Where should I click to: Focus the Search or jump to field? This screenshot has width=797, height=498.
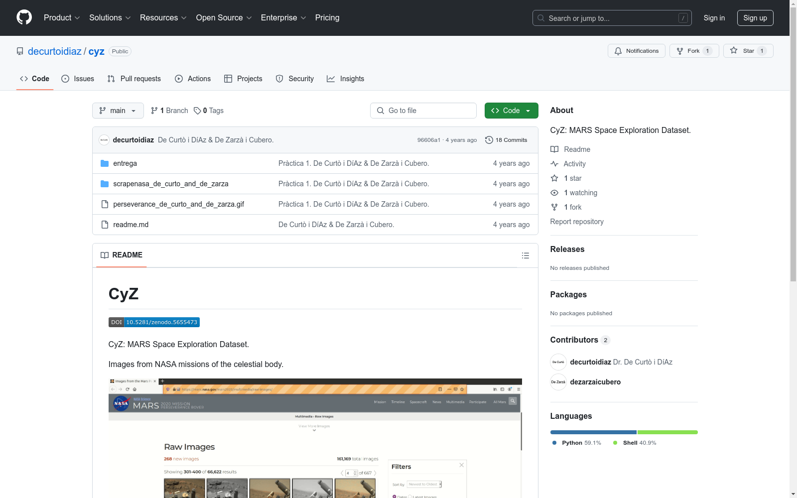(612, 18)
